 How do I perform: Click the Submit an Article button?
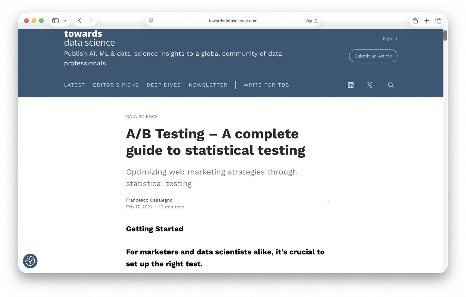click(x=373, y=56)
